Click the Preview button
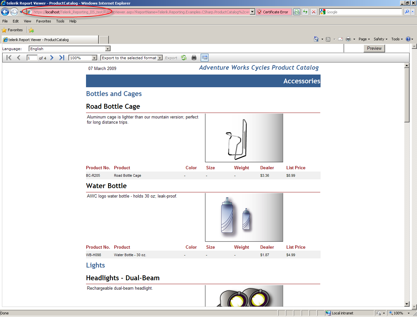This screenshot has width=417, height=317. 374,48
